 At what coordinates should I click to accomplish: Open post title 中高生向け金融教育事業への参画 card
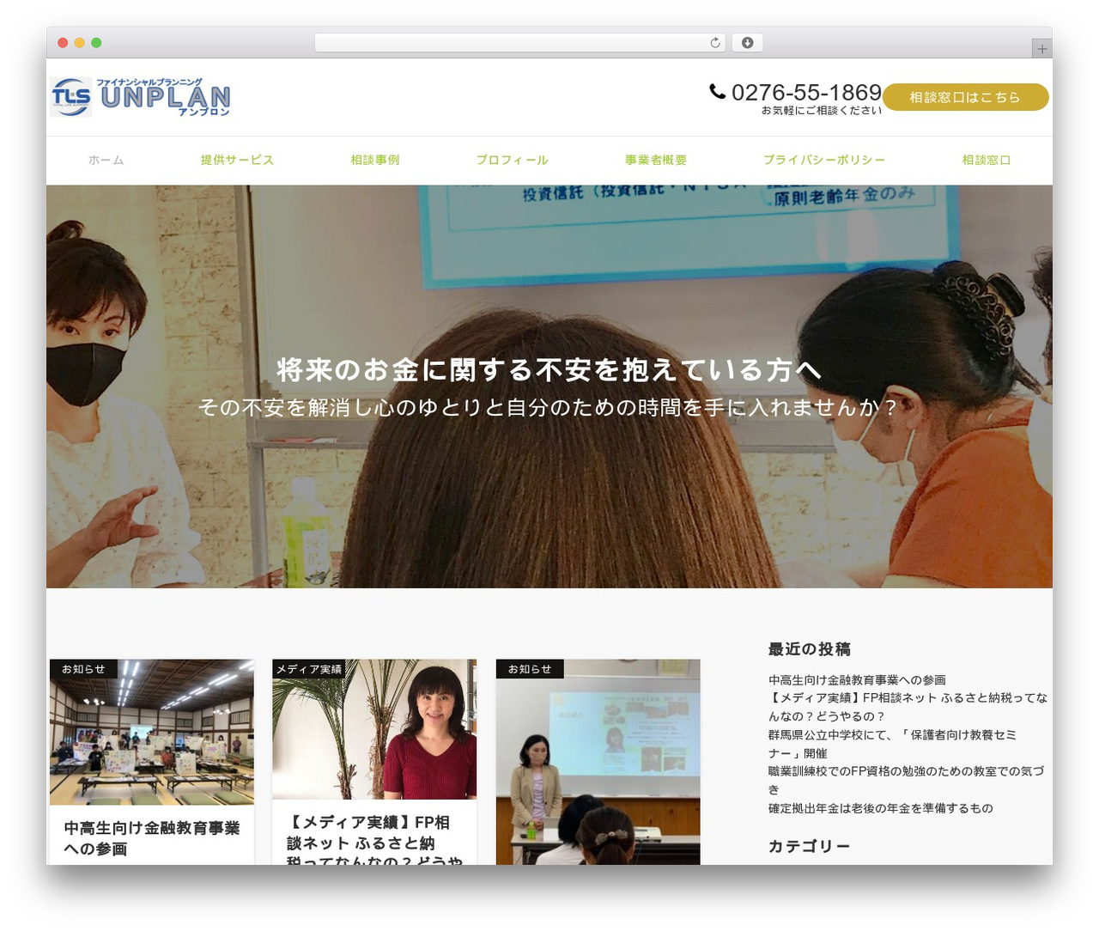coord(152,838)
